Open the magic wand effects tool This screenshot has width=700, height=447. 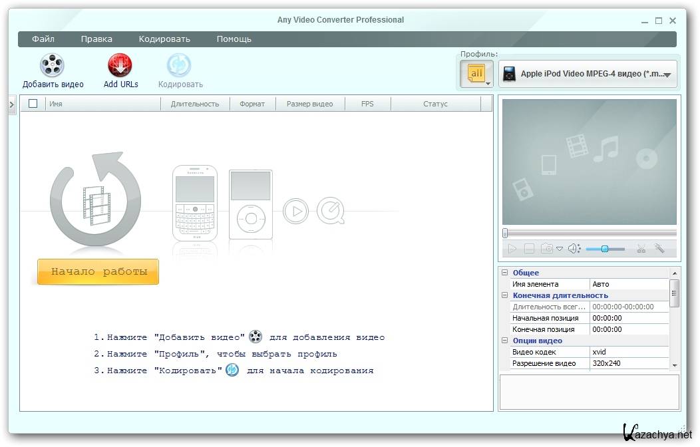tap(659, 249)
